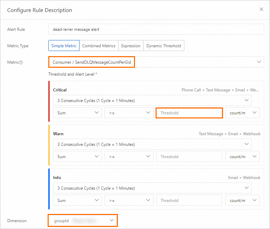270x229 pixels.
Task: Open the Expression tab
Action: point(131,46)
